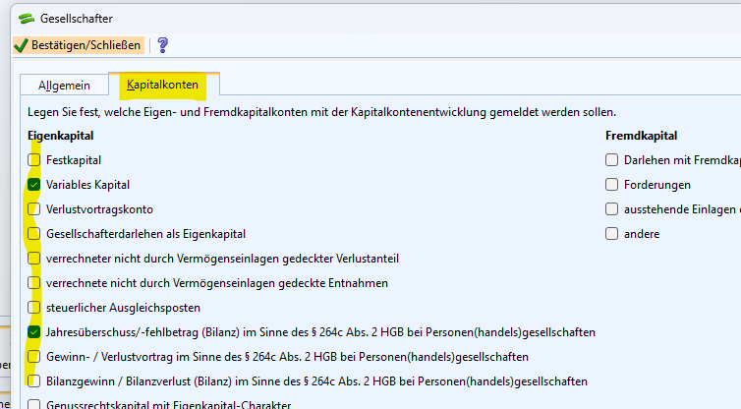This screenshot has width=741, height=409.
Task: Tick the Verlustvortragskonto checkbox
Action: [34, 208]
